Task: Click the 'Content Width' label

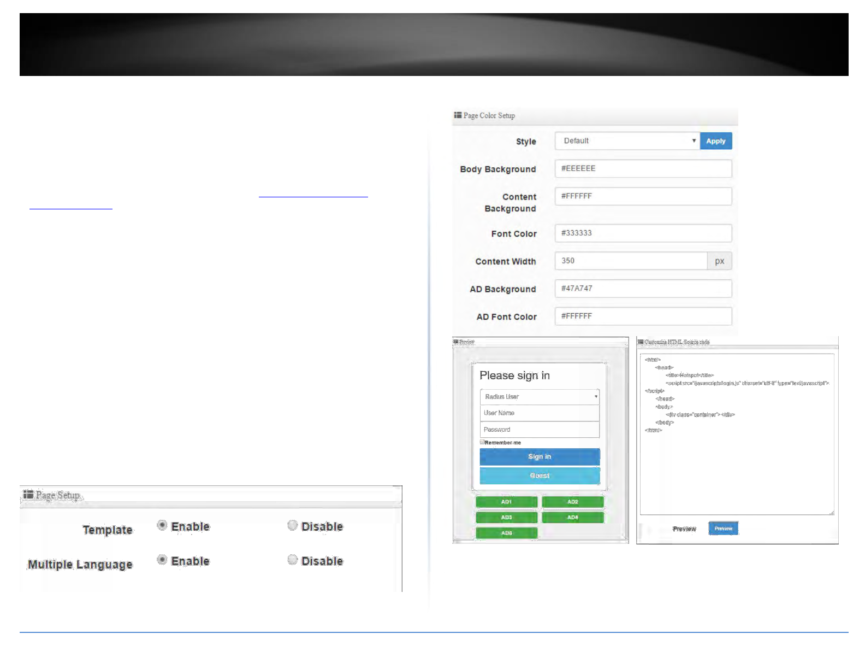Action: click(506, 262)
